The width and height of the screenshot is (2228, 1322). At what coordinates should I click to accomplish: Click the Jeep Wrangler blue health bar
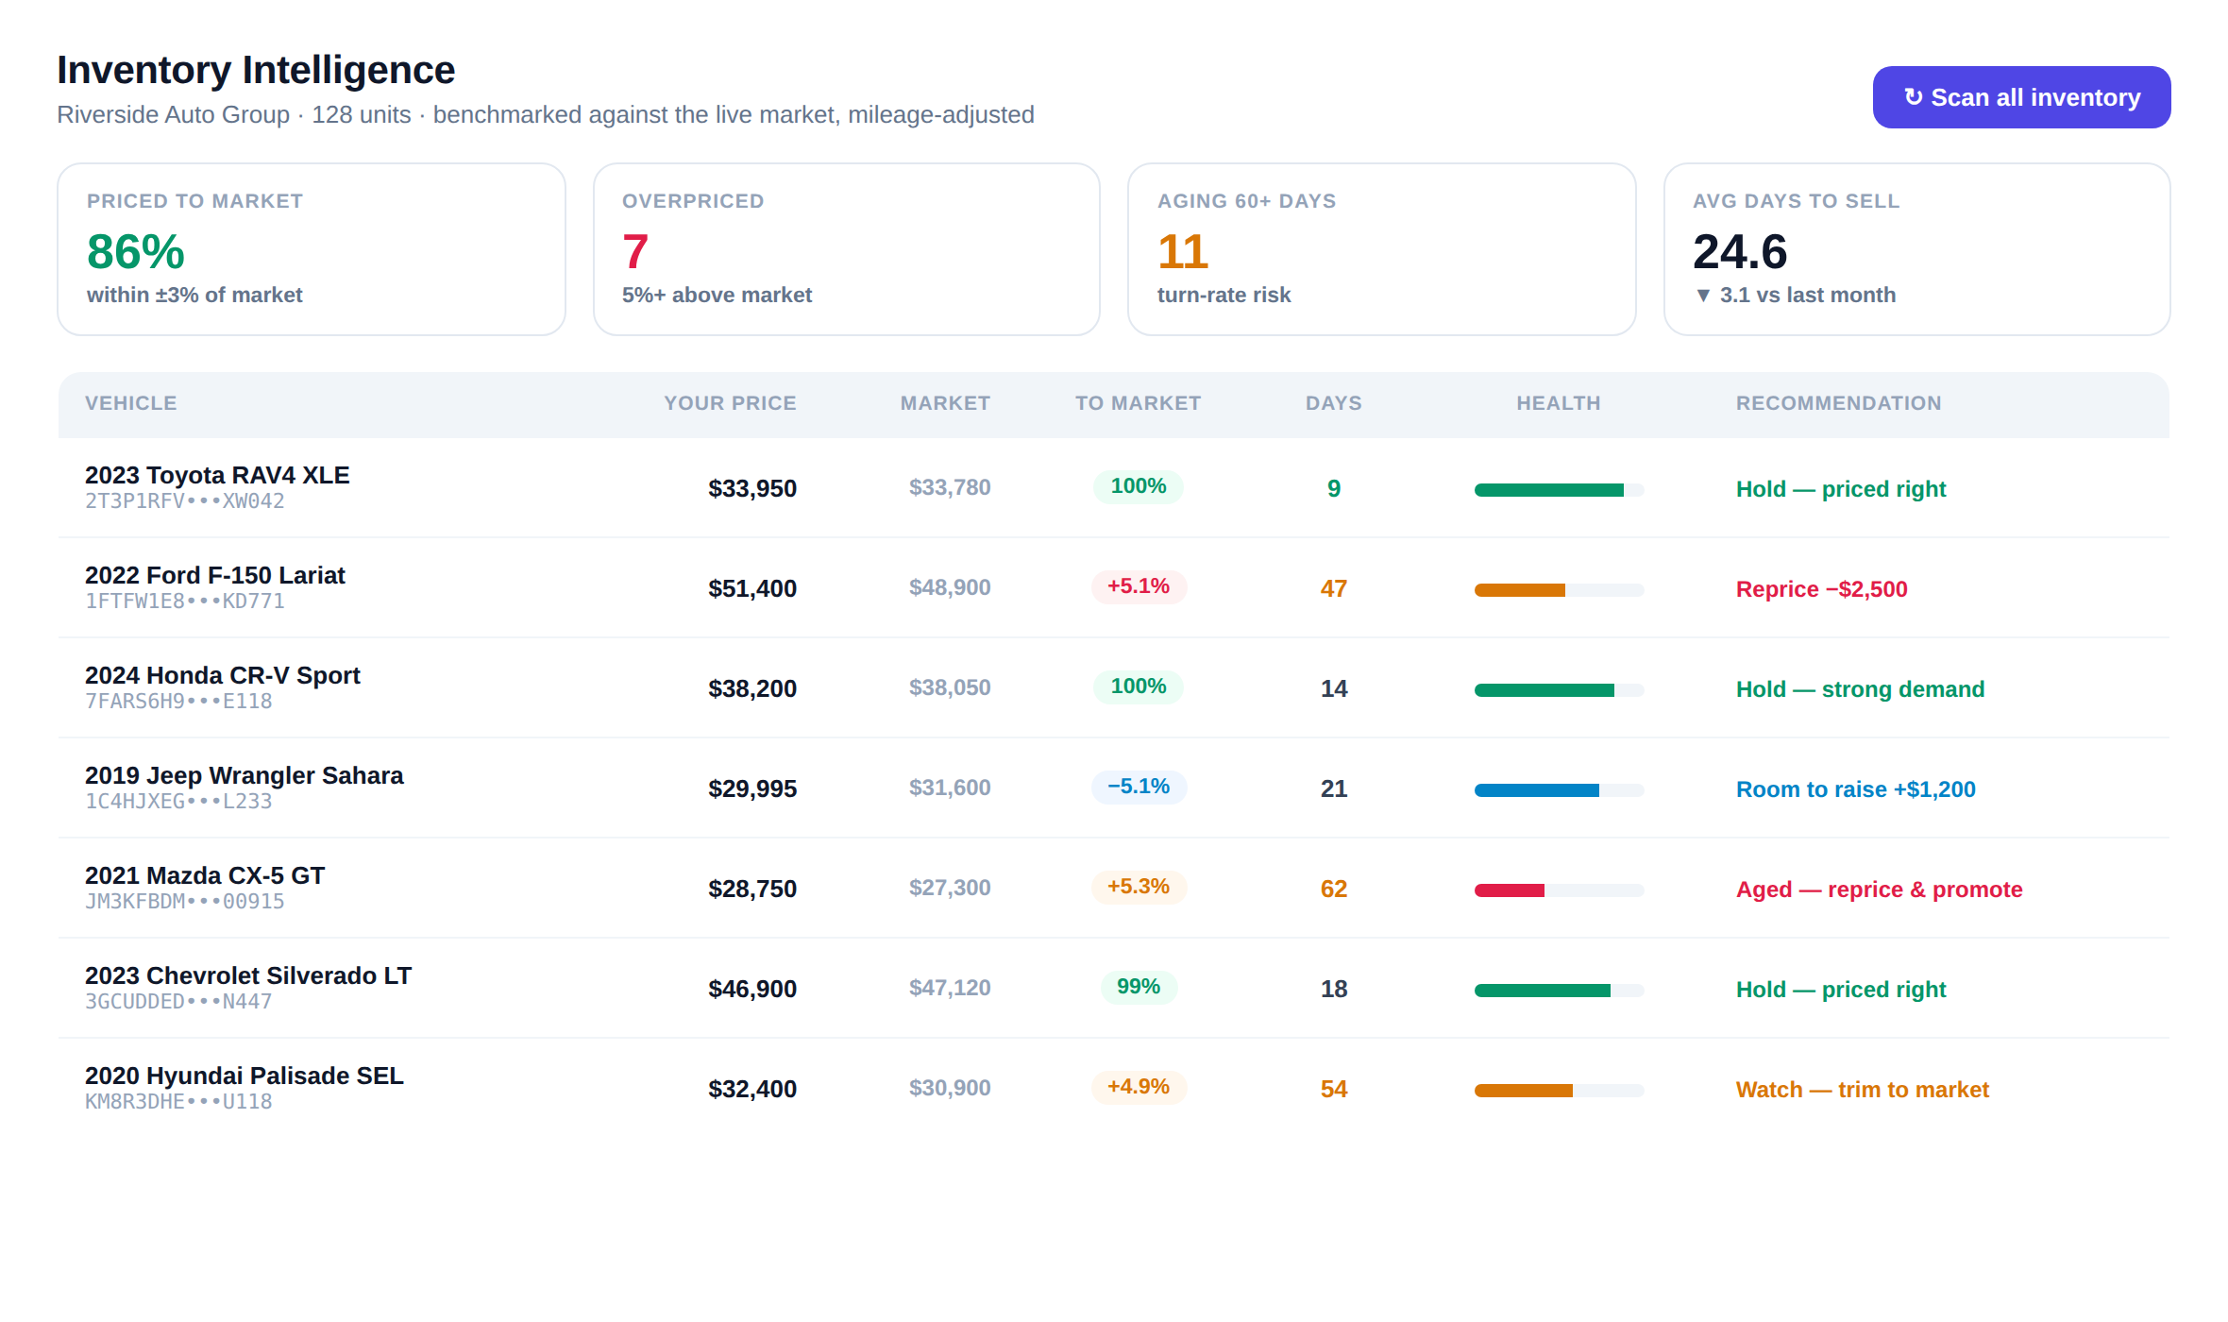[x=1559, y=790]
